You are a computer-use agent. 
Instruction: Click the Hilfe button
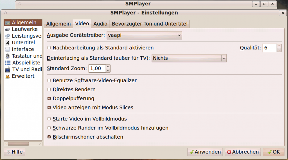click(x=15, y=152)
